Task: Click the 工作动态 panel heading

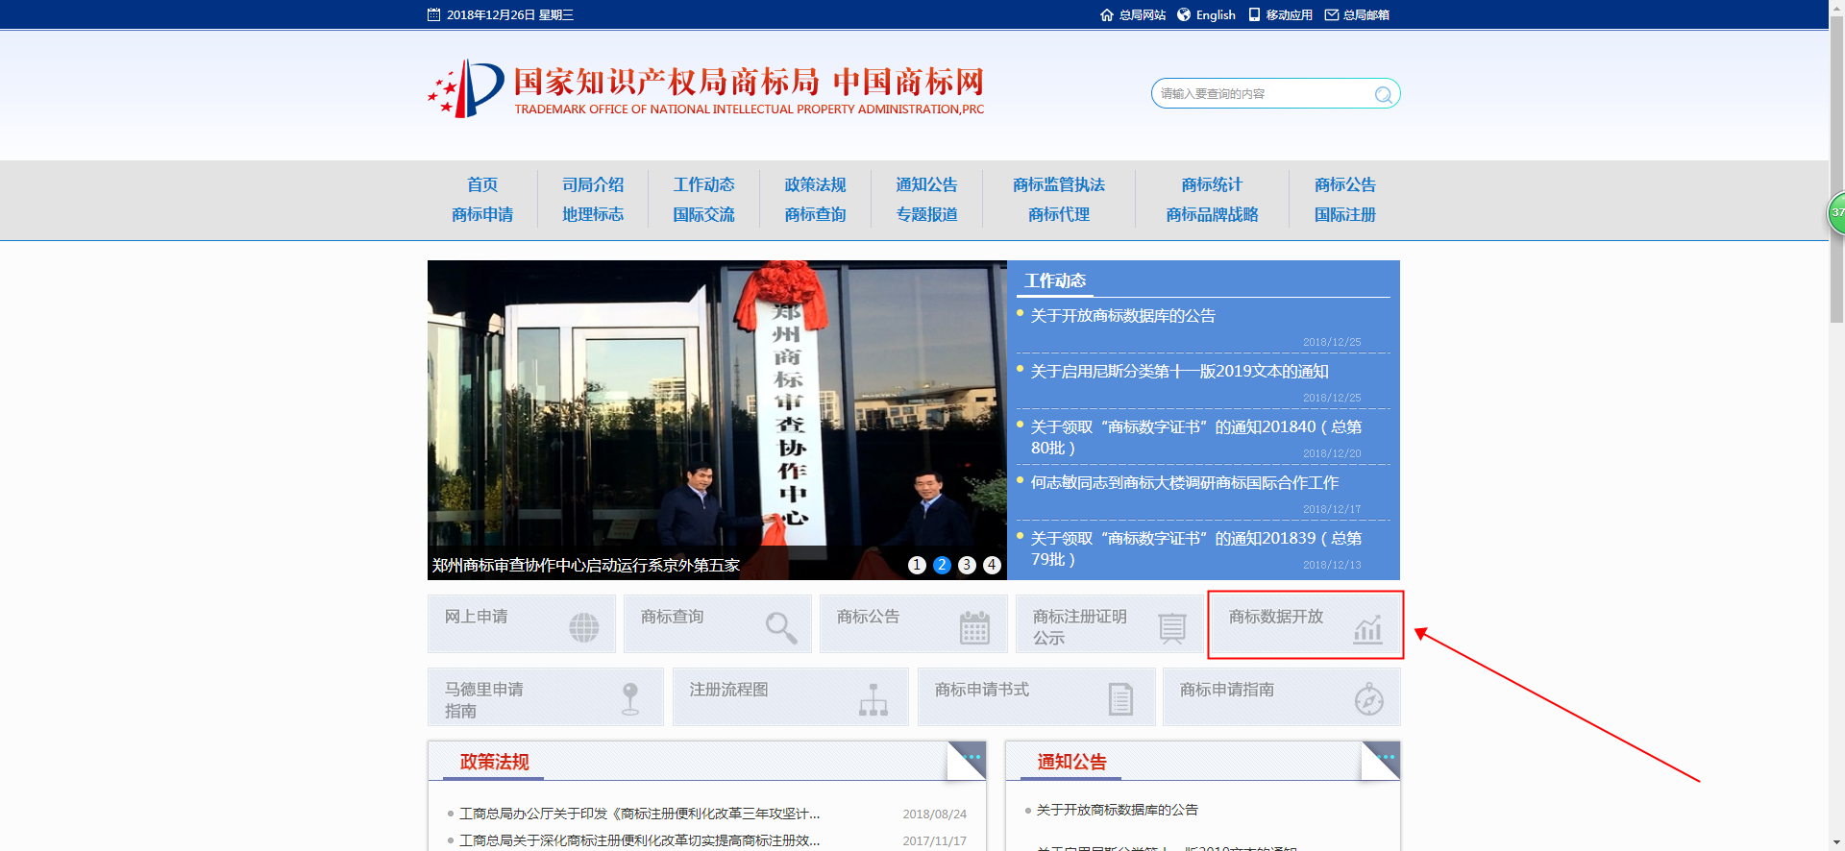Action: (x=1054, y=280)
